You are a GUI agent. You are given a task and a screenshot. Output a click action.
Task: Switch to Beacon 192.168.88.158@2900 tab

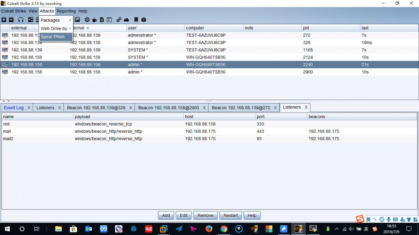tap(169, 108)
